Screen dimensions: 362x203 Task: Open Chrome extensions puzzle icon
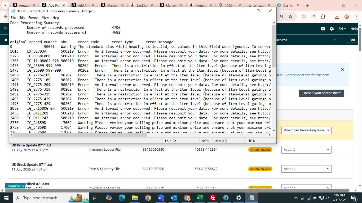323,17
